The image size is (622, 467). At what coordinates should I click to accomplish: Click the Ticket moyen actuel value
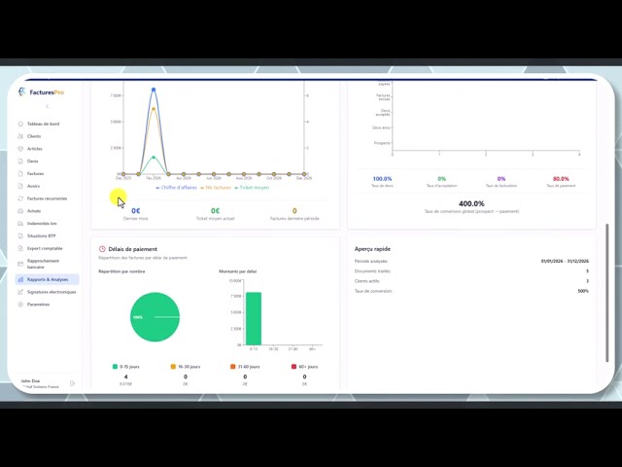tap(215, 211)
